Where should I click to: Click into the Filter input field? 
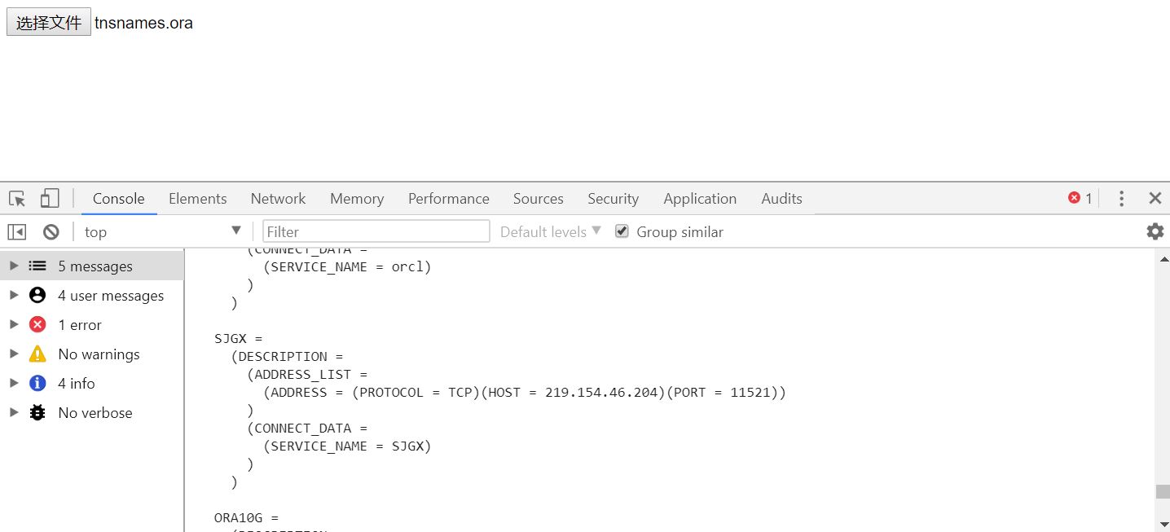(x=376, y=232)
